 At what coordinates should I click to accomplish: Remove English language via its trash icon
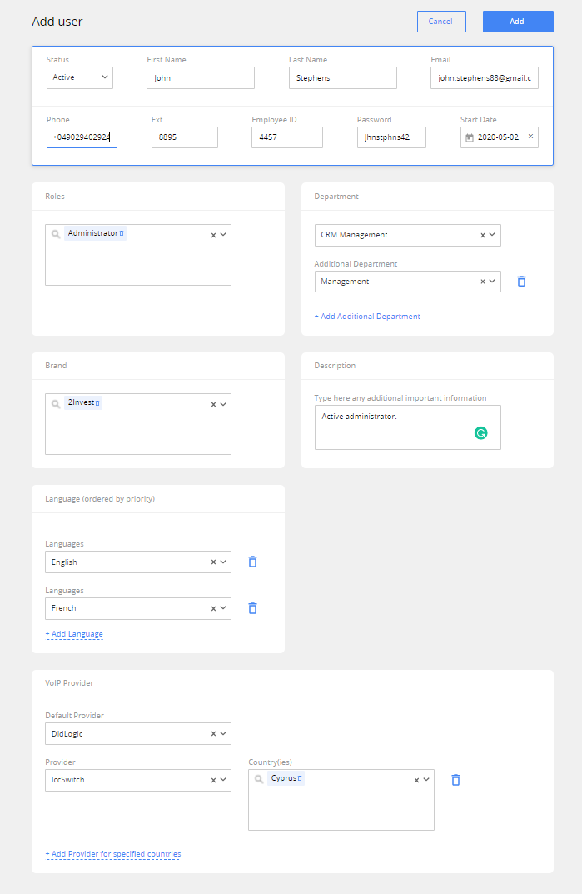tap(252, 562)
